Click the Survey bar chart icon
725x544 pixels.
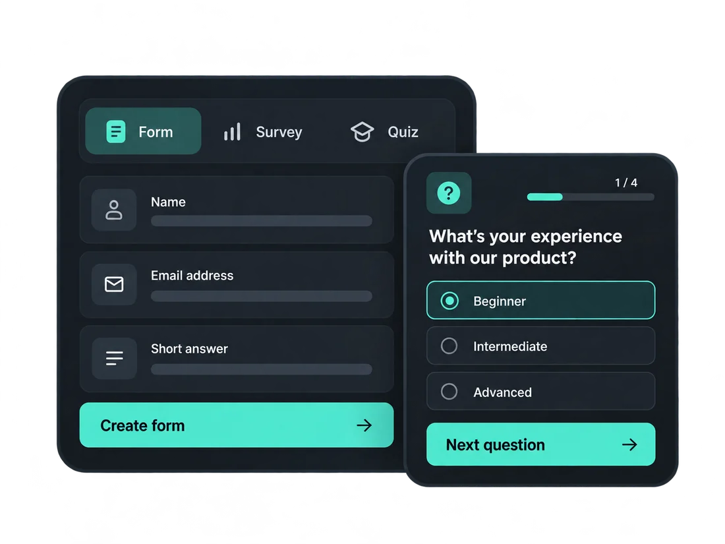(232, 132)
